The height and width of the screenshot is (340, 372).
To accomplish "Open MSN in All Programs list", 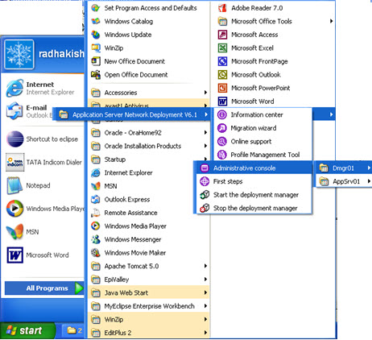I will (149, 186).
